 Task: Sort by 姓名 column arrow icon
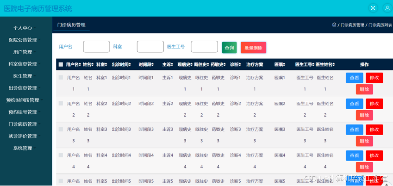coord(92,65)
